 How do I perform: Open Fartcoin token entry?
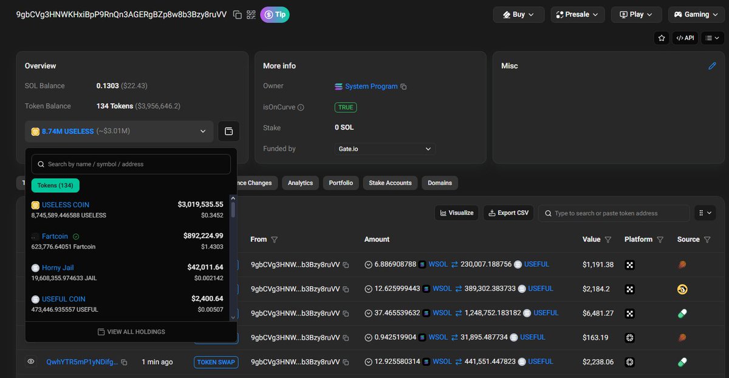pos(55,236)
